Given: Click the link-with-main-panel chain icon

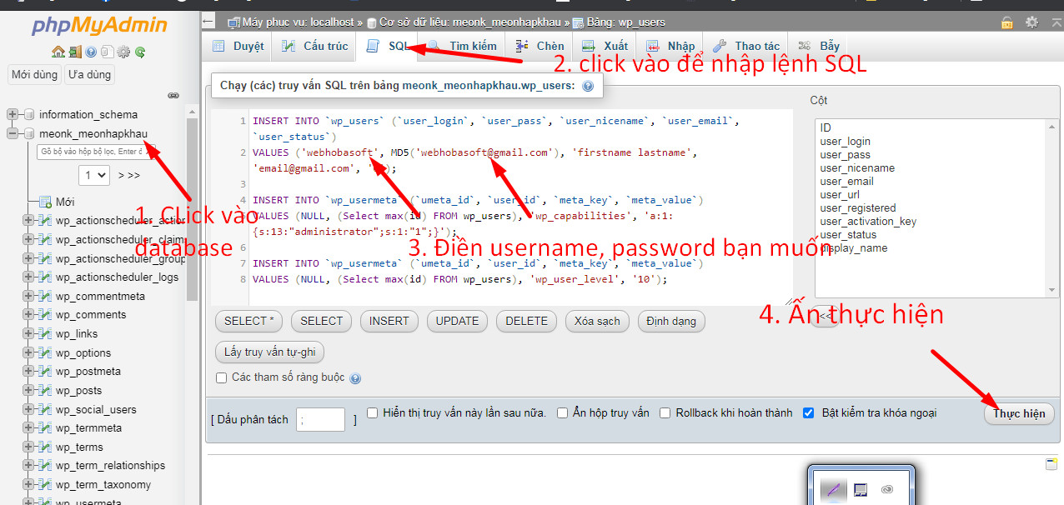Looking at the screenshot, I should 173,95.
